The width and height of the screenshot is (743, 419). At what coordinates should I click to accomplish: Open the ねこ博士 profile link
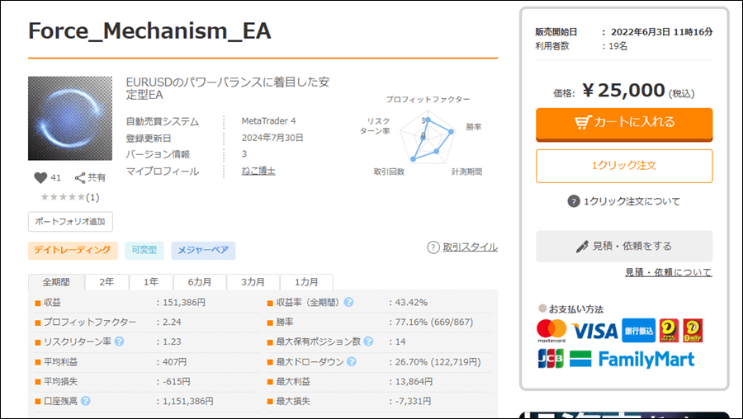tap(258, 172)
